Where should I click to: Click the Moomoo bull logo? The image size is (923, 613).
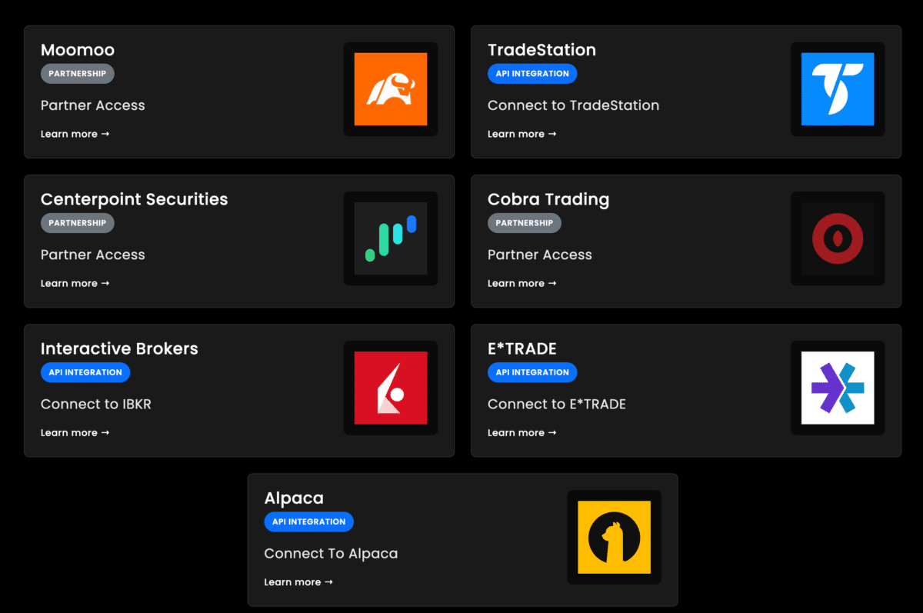391,88
